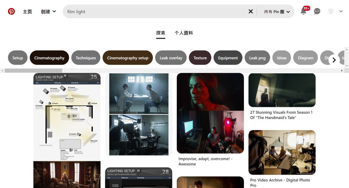Select the Texture filter chip
Screen dimensions: 349x188
coord(200,58)
